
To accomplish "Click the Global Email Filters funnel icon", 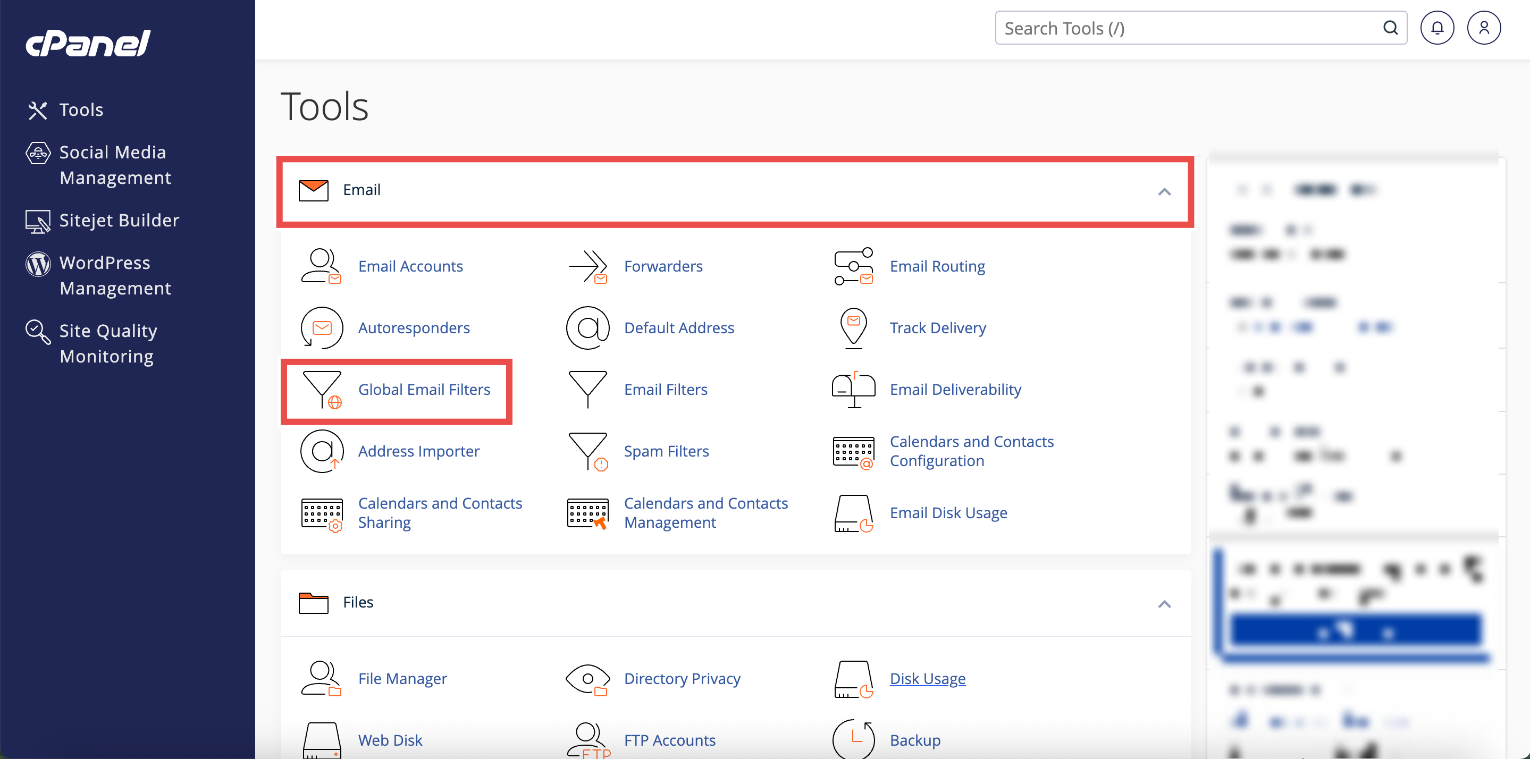I will click(x=322, y=390).
